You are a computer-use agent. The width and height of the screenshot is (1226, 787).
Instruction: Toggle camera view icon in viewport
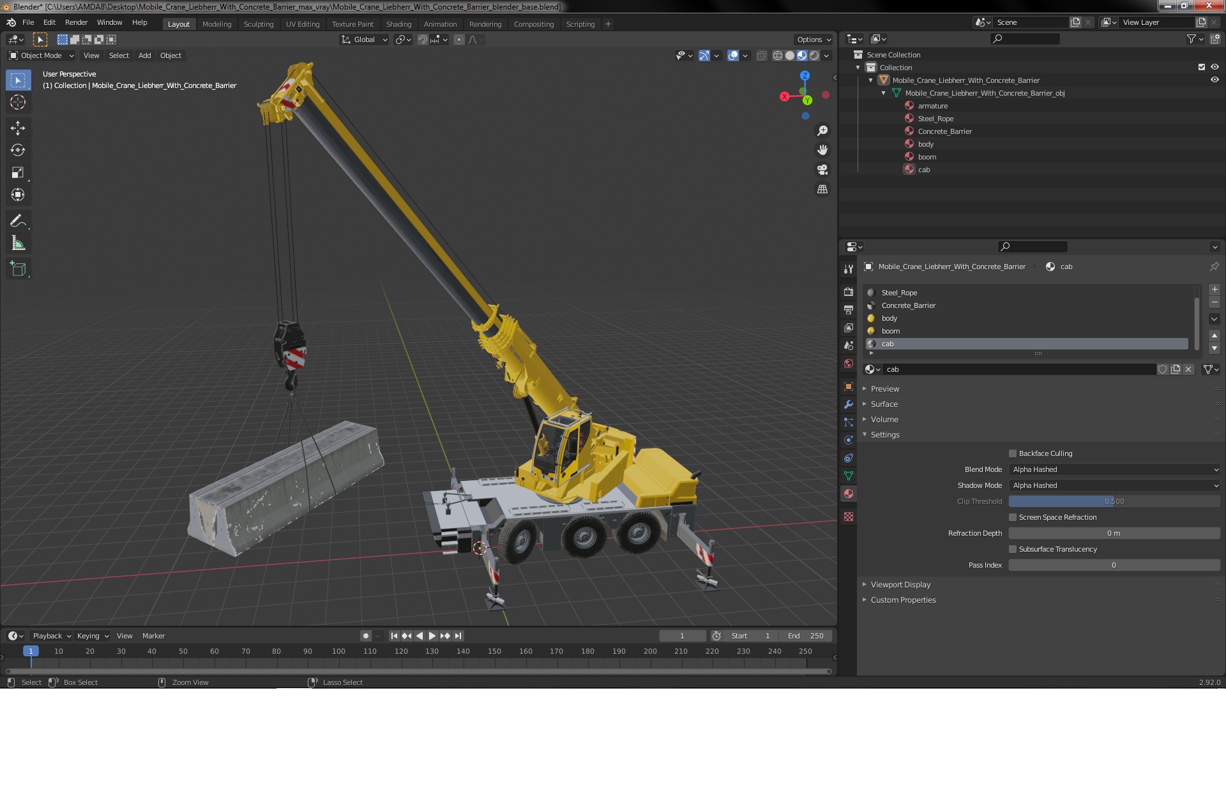[x=822, y=170]
